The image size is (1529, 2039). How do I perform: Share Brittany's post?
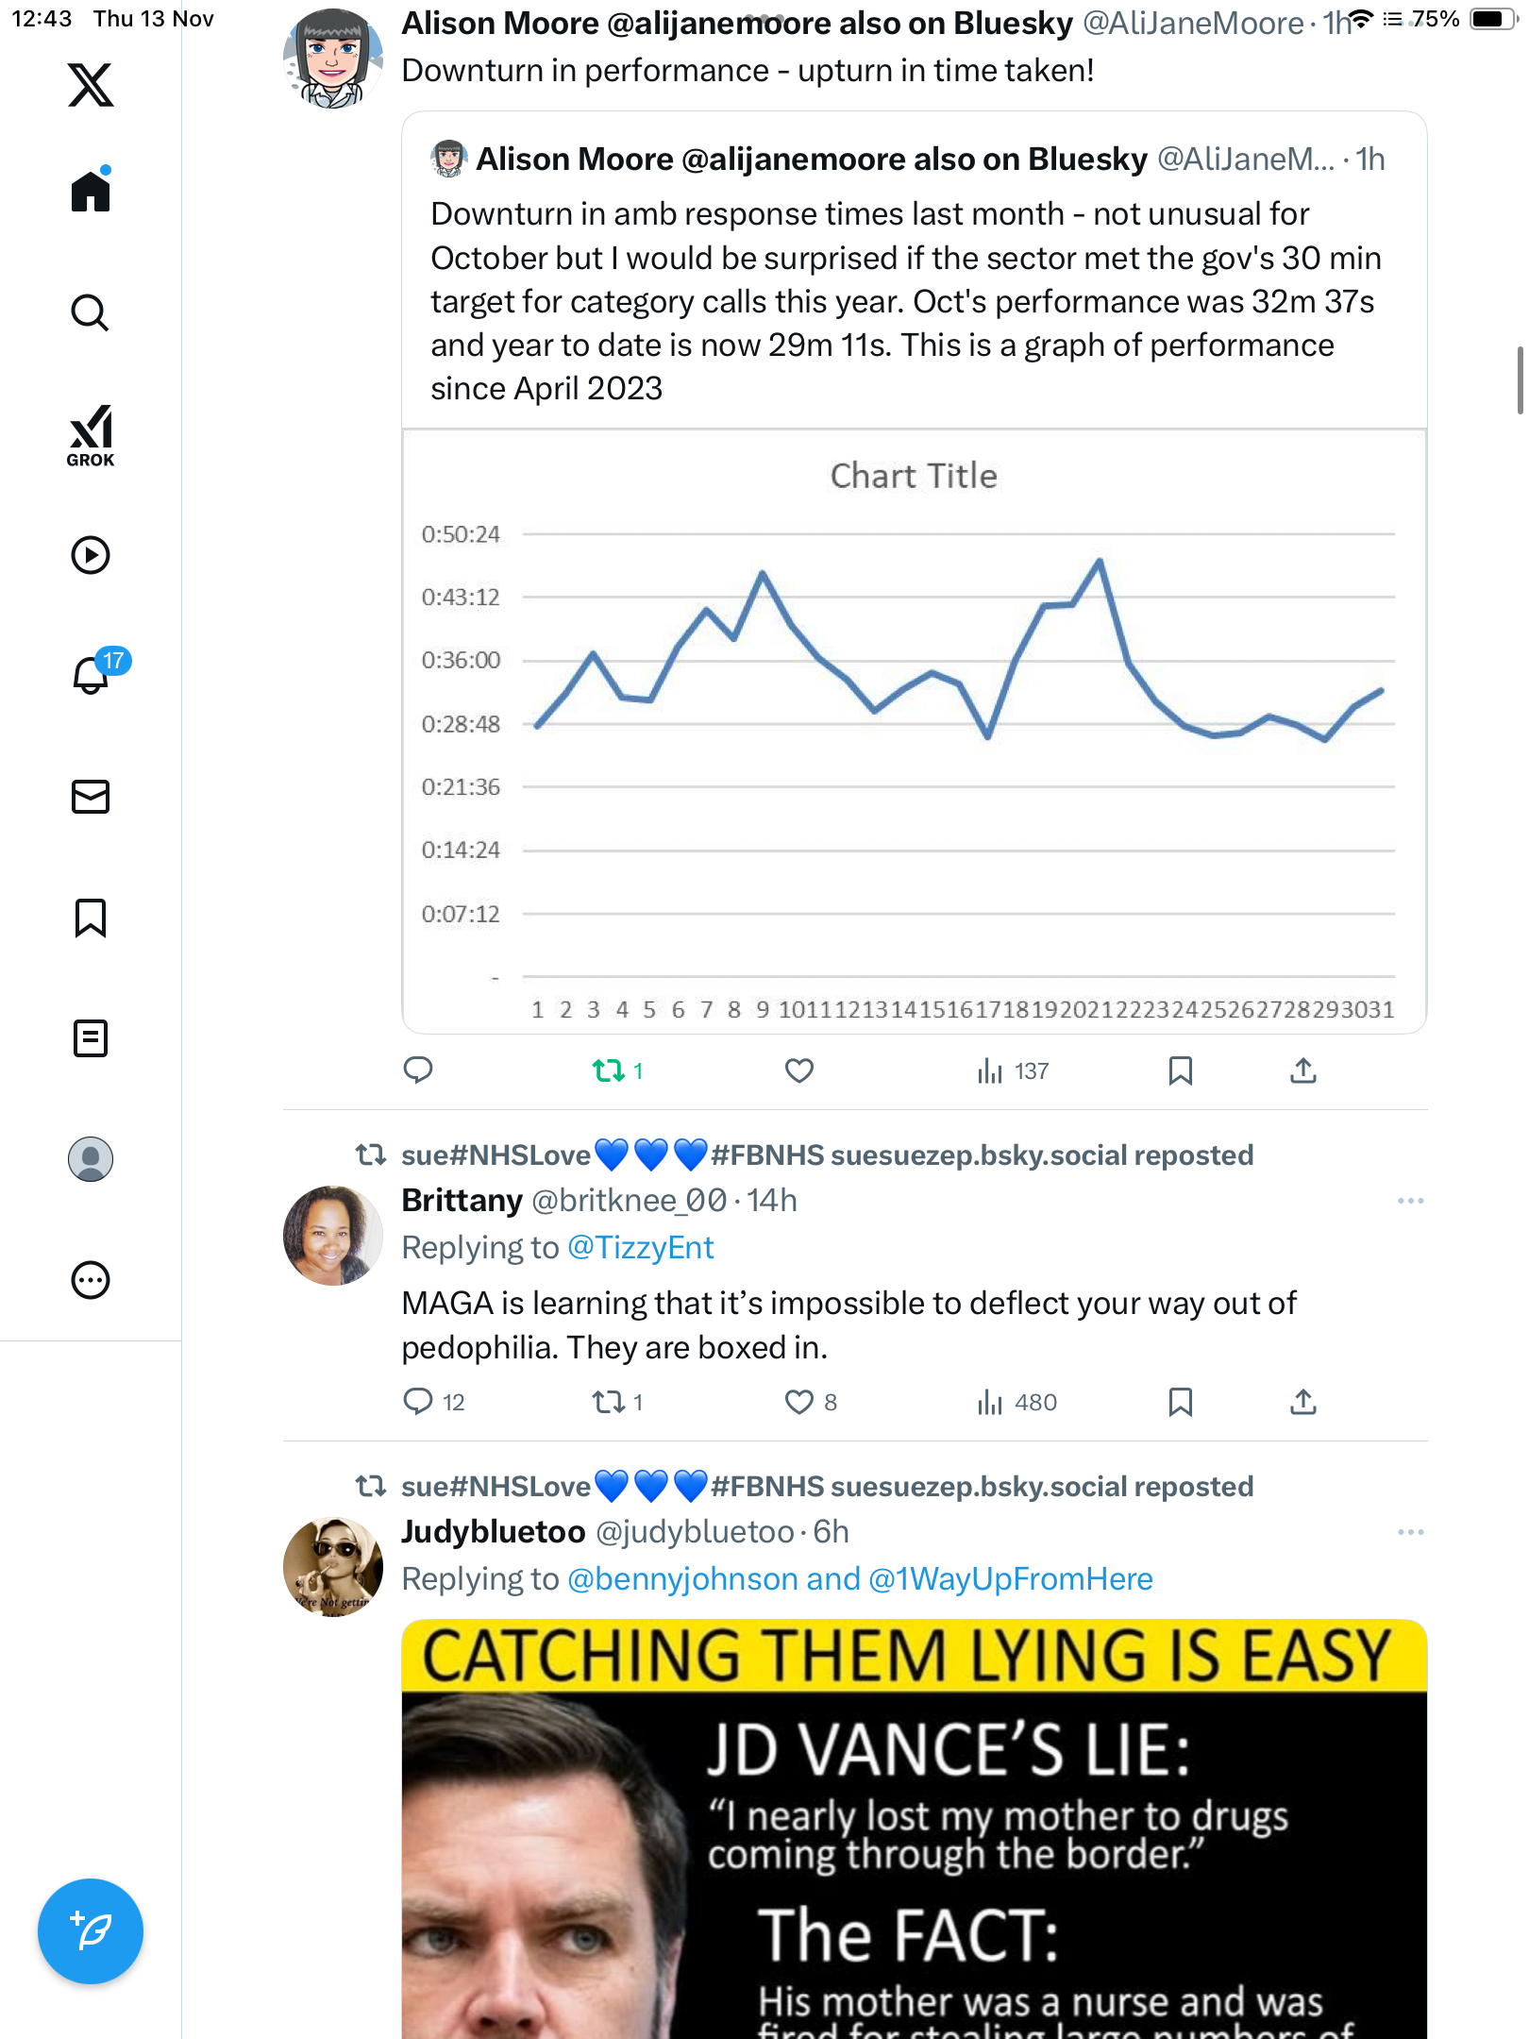[1302, 1402]
